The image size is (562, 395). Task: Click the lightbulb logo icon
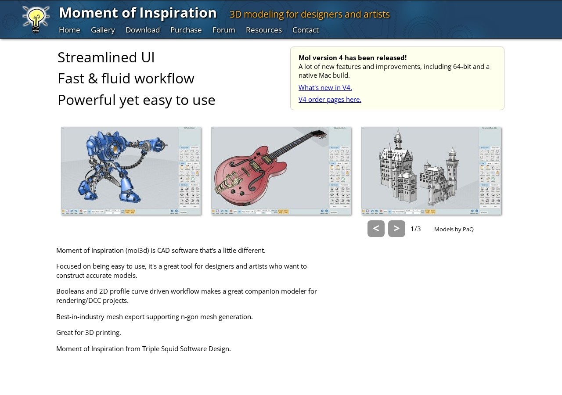(x=36, y=19)
